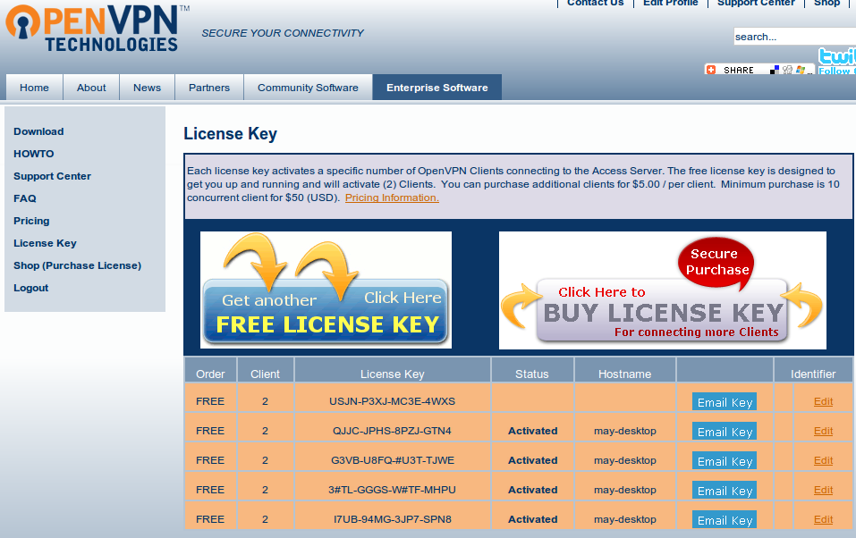
Task: Select the Enterprise Software tab
Action: [437, 88]
